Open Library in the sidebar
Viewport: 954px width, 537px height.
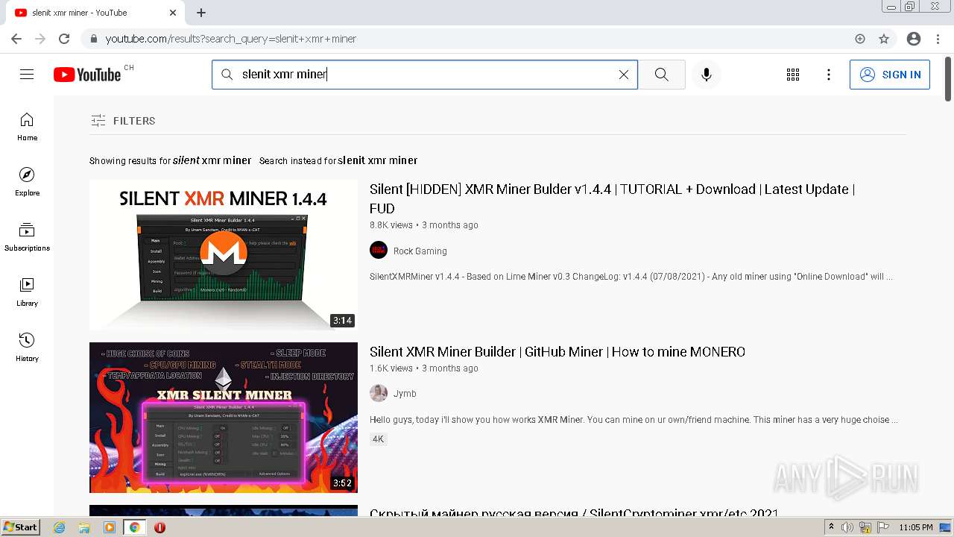point(27,292)
